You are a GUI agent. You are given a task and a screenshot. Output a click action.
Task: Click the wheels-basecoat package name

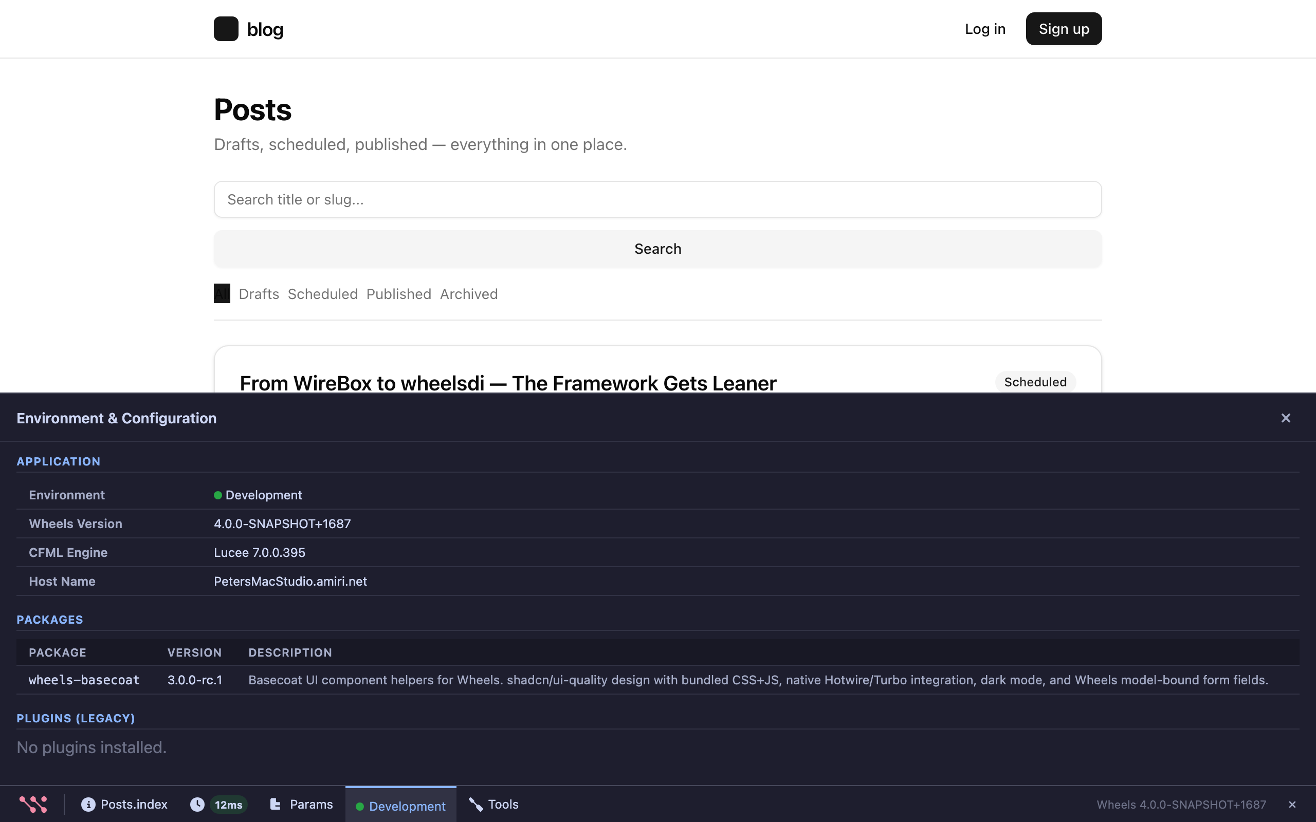tap(84, 680)
